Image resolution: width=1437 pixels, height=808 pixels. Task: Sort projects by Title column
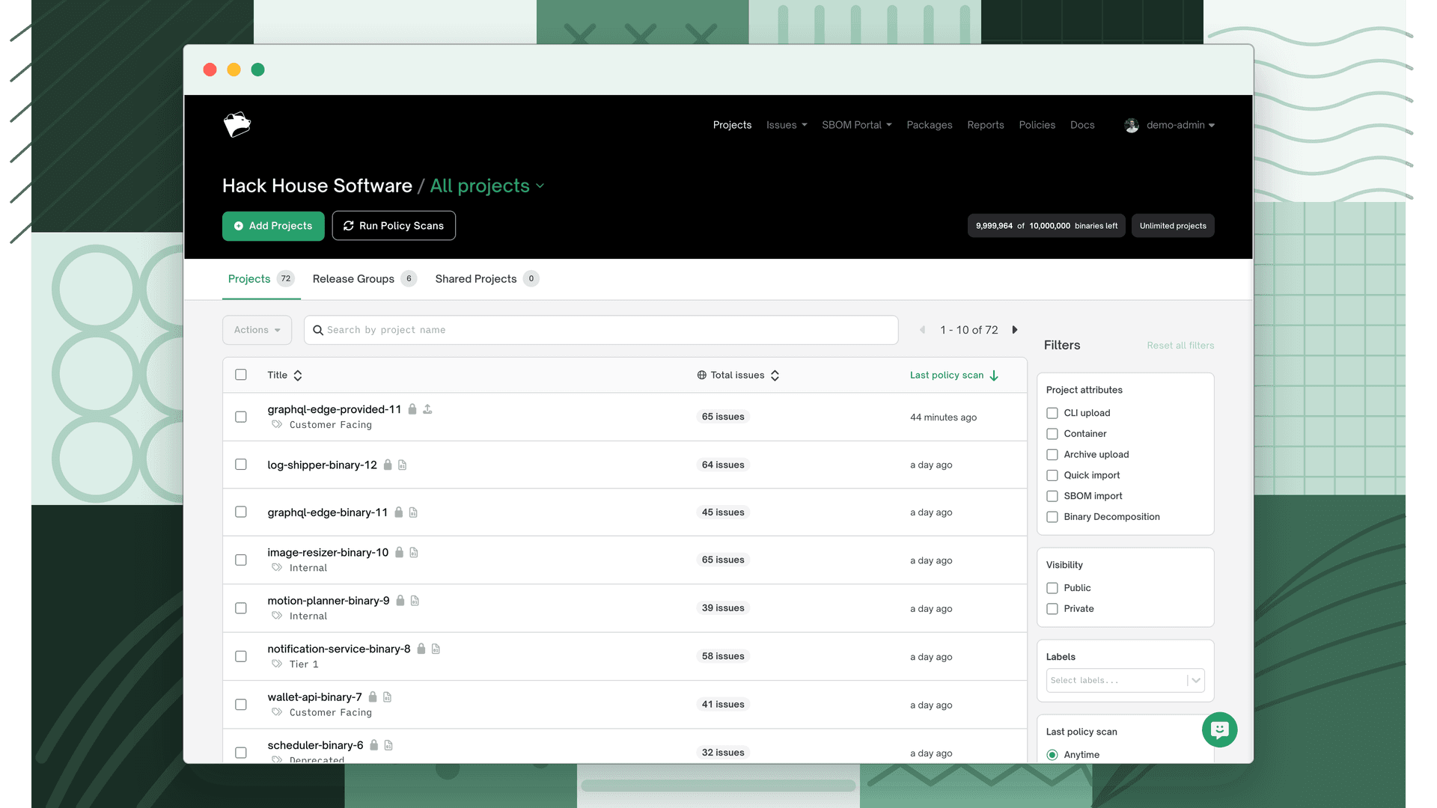coord(284,375)
